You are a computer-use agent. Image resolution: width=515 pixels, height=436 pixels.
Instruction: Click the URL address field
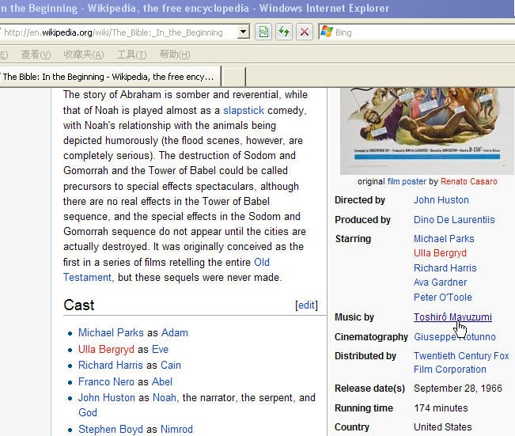pyautogui.click(x=118, y=32)
